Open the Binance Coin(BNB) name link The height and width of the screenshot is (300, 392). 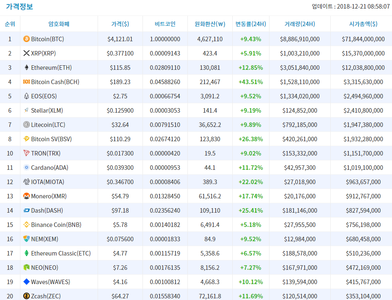click(56, 225)
